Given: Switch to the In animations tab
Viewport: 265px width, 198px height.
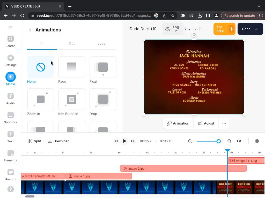Looking at the screenshot, I should [42, 43].
